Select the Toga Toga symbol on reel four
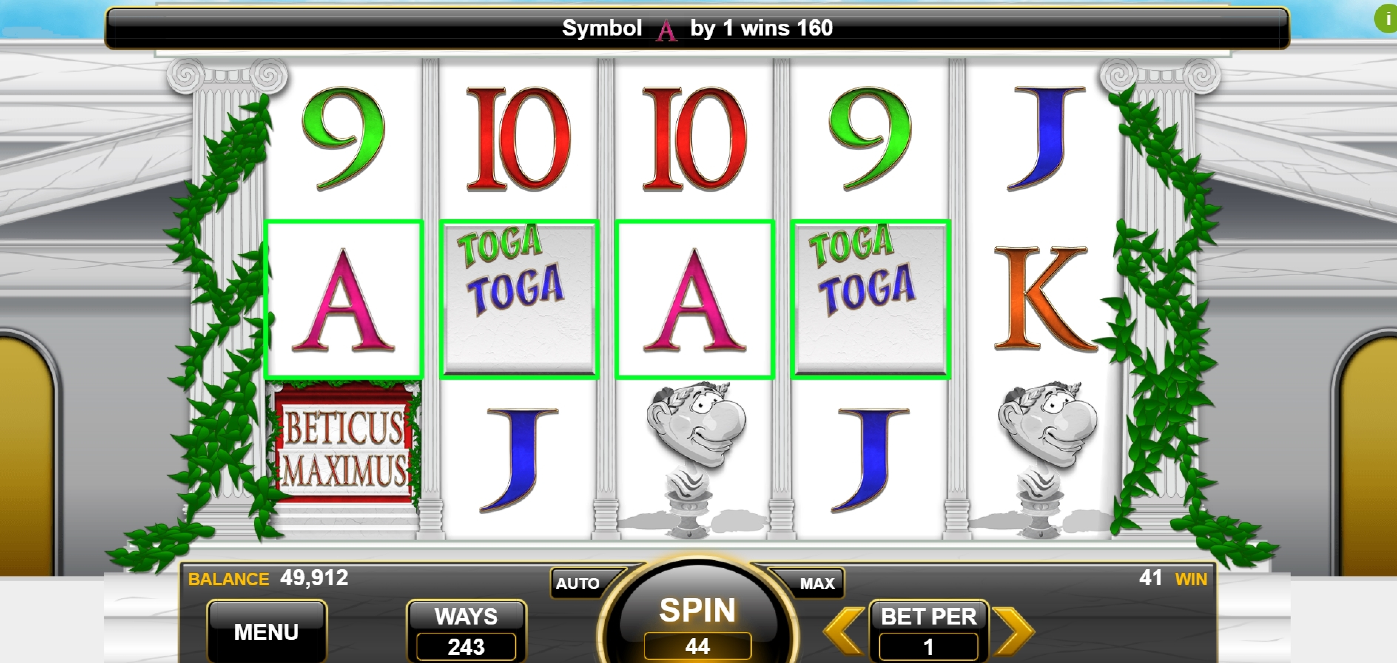Screen dimensions: 1397x663 click(871, 299)
